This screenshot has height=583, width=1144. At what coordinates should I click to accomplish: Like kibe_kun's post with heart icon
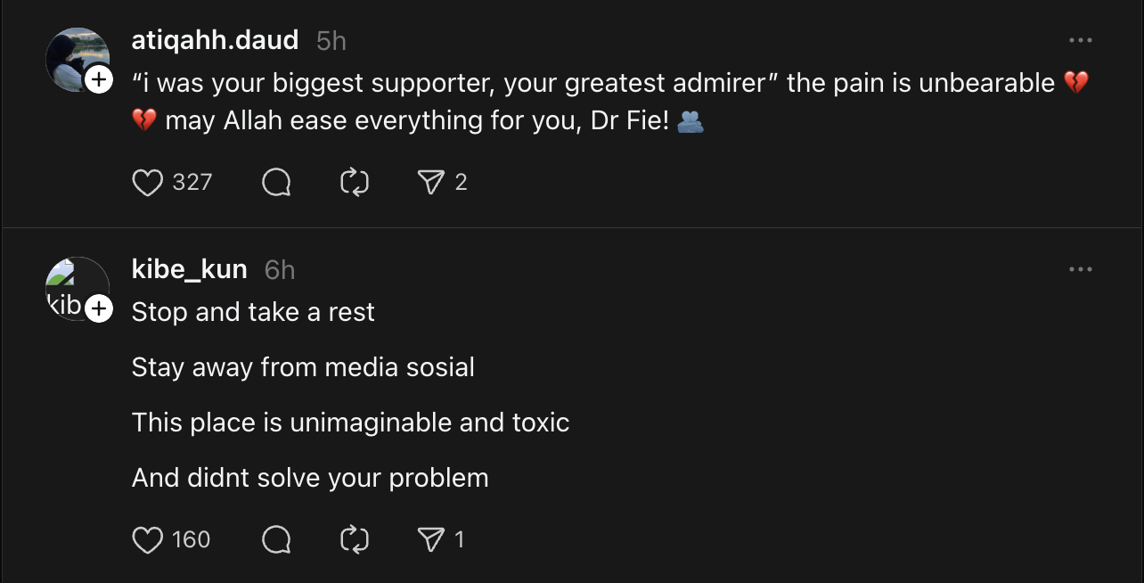click(x=147, y=540)
